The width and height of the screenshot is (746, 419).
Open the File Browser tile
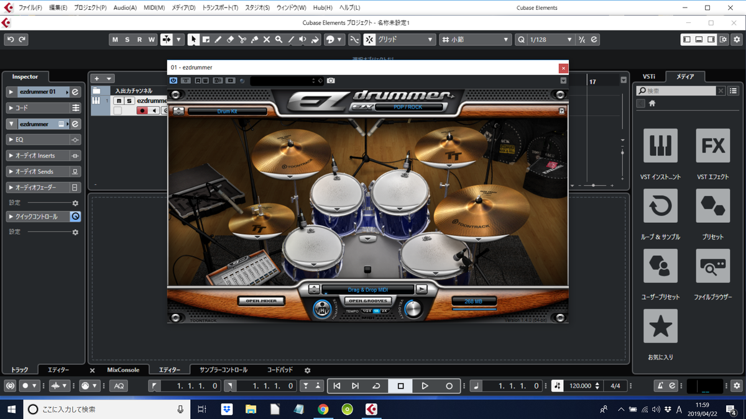pyautogui.click(x=712, y=266)
